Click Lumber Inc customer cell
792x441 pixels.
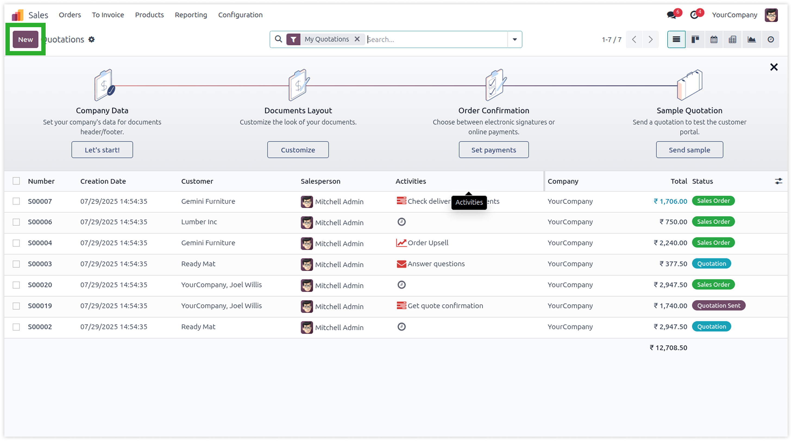coord(199,222)
